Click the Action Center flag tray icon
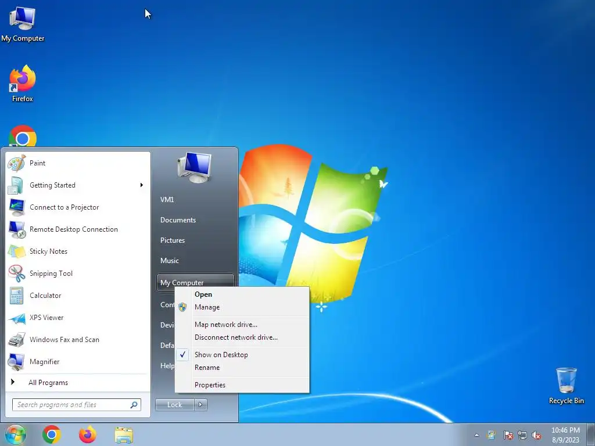Viewport: 595px width, 446px height. point(508,435)
